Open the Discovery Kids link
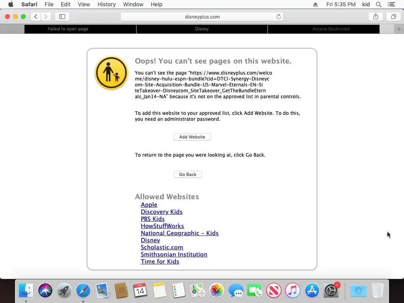This screenshot has width=404, height=303. (161, 212)
